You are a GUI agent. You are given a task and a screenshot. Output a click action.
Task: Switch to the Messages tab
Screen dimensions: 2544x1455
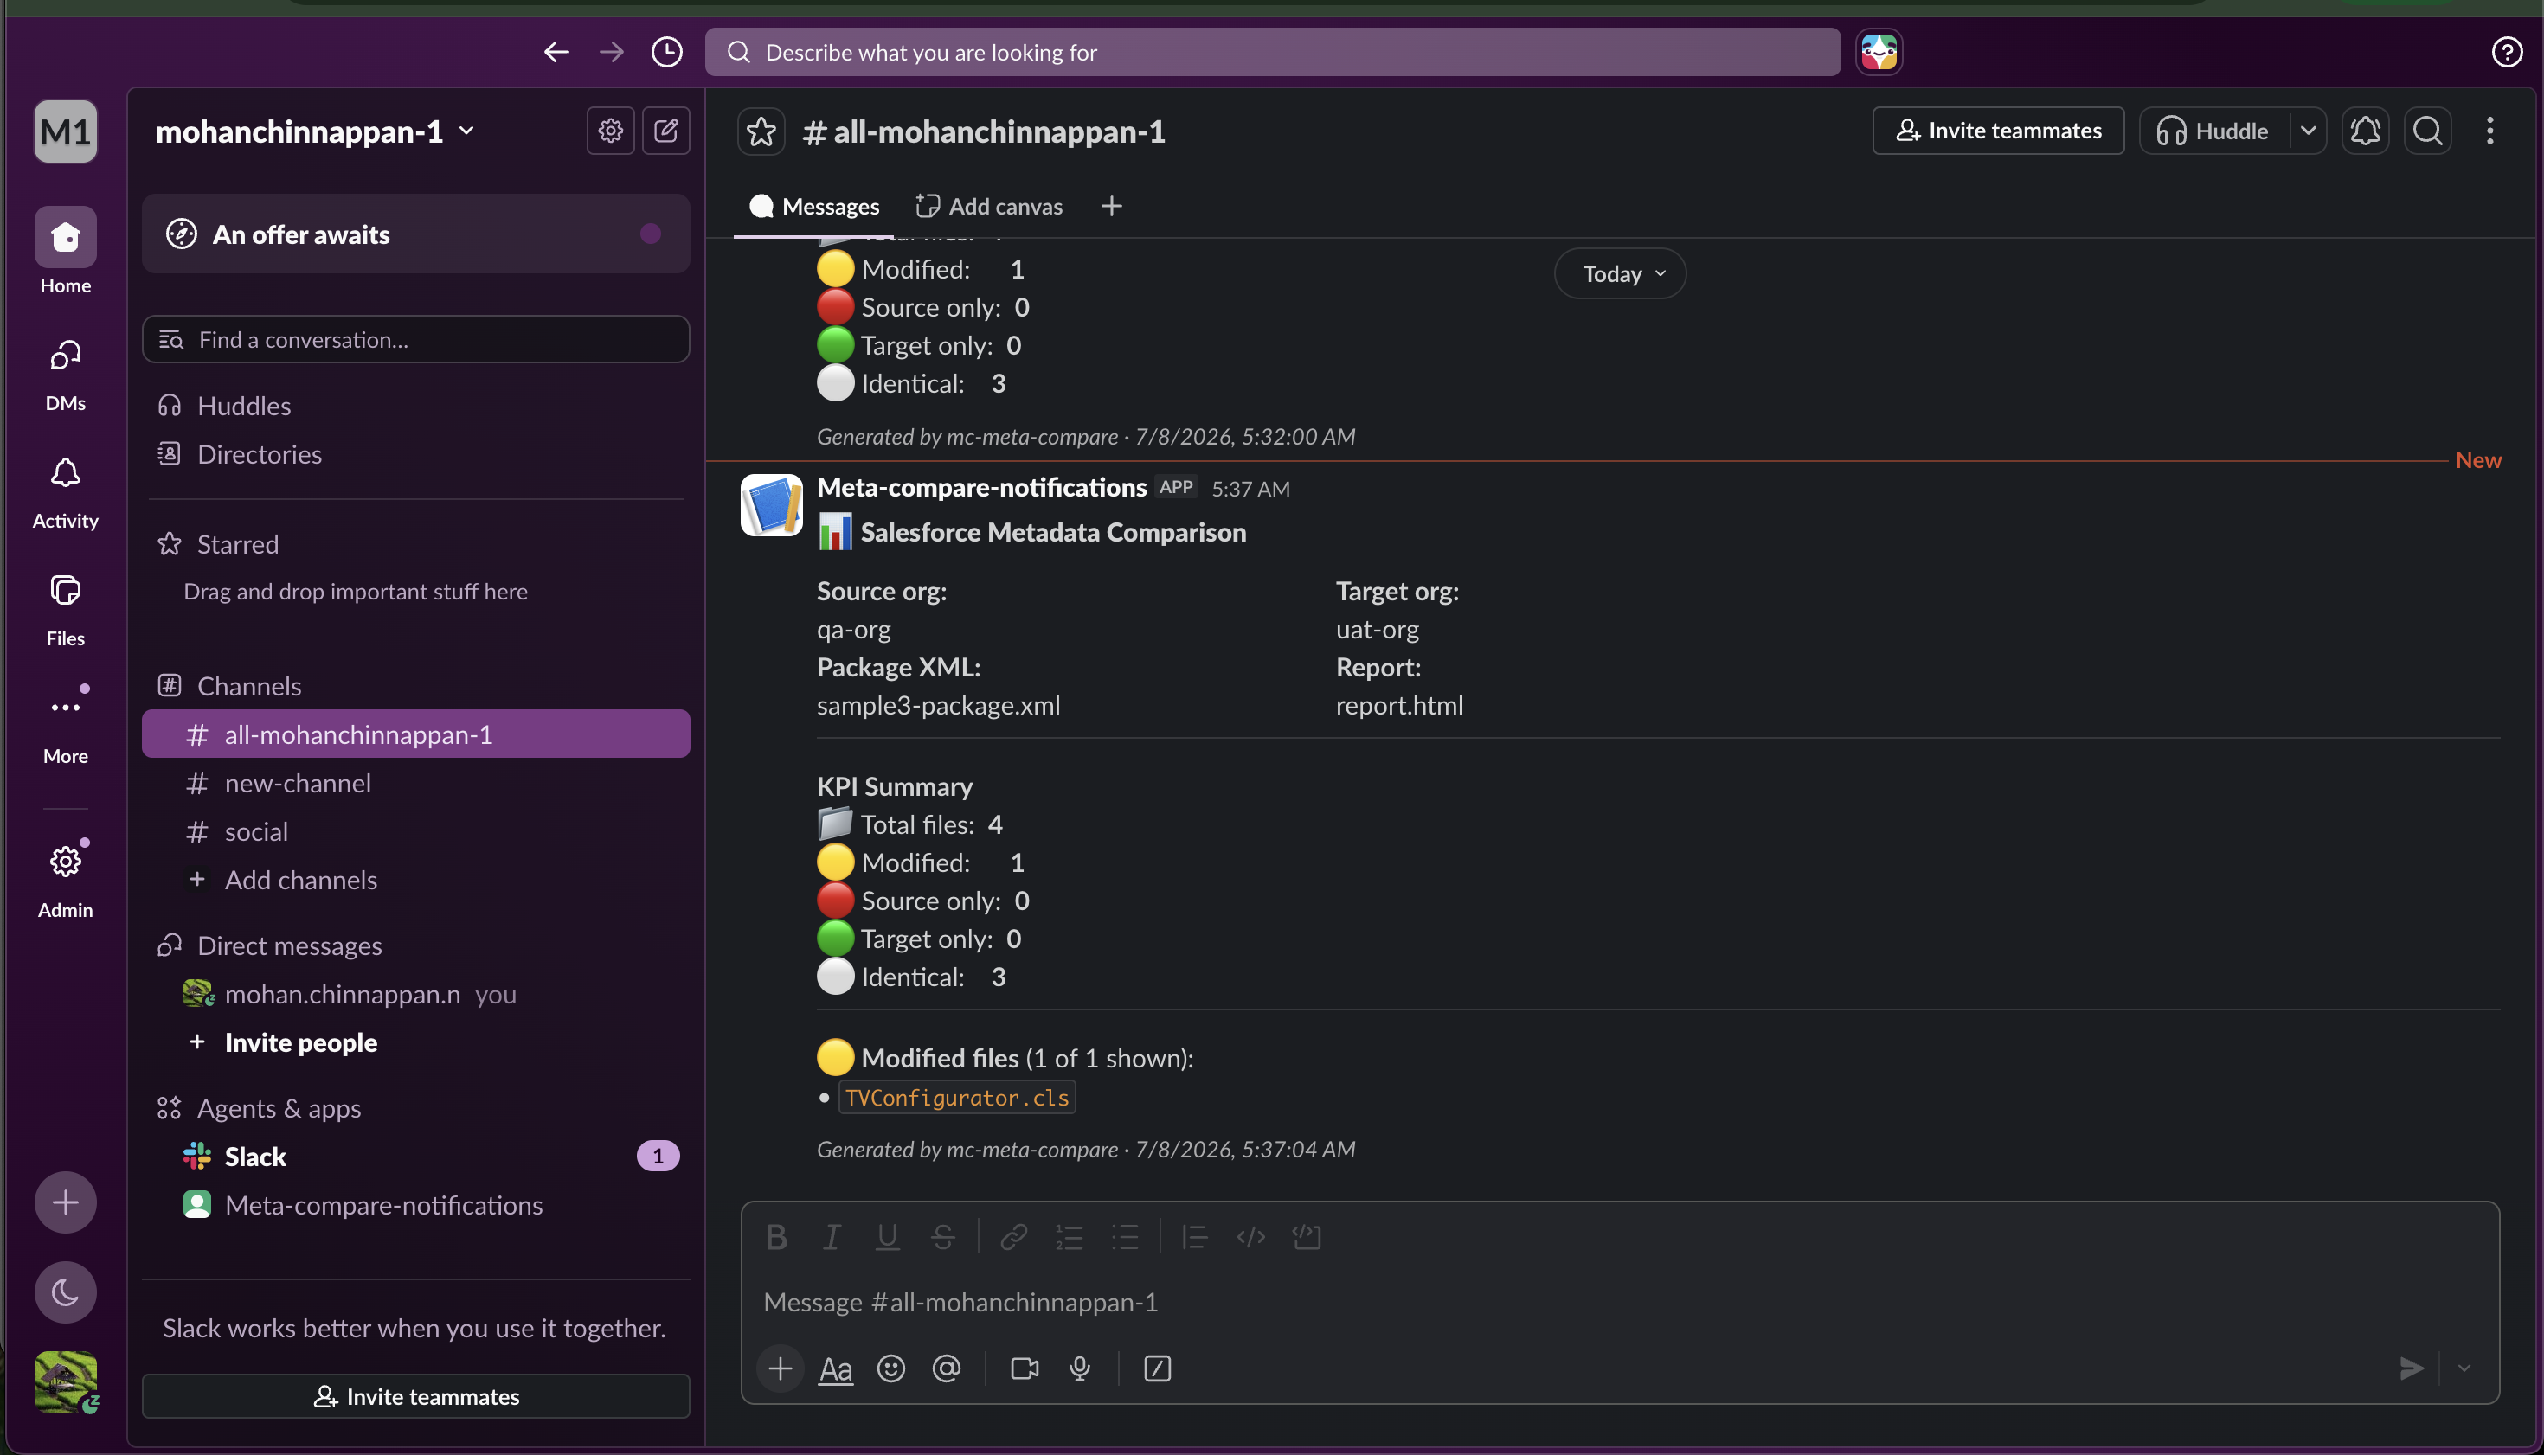[813, 206]
